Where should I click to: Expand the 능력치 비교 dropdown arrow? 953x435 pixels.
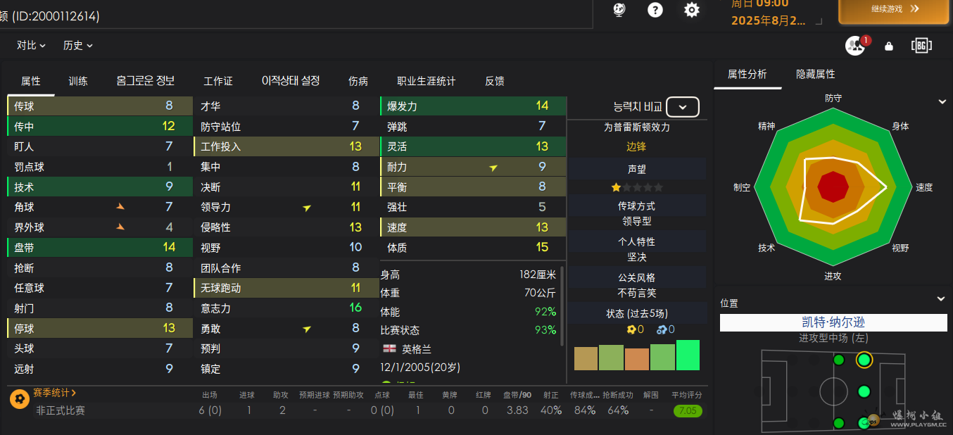[x=682, y=107]
